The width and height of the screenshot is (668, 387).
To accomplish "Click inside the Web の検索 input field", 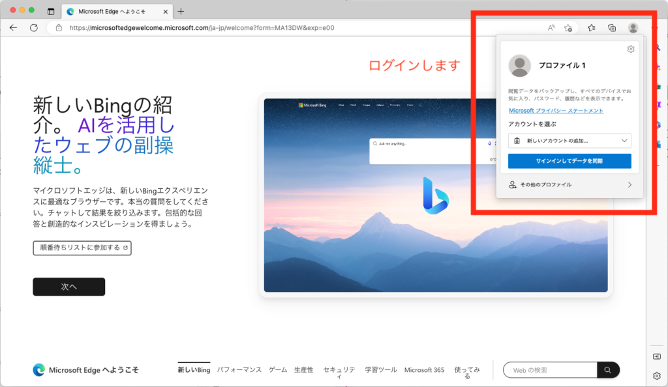I will [x=548, y=369].
